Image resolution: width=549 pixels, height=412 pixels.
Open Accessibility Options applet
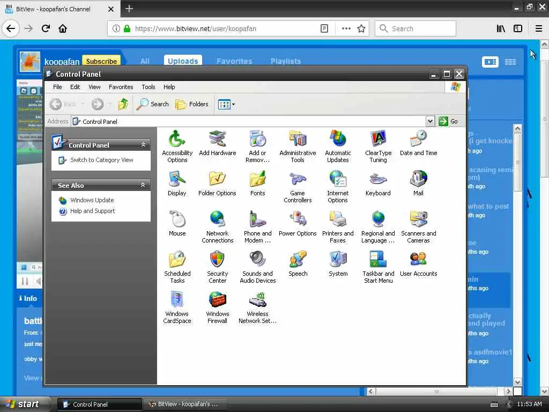click(x=177, y=146)
